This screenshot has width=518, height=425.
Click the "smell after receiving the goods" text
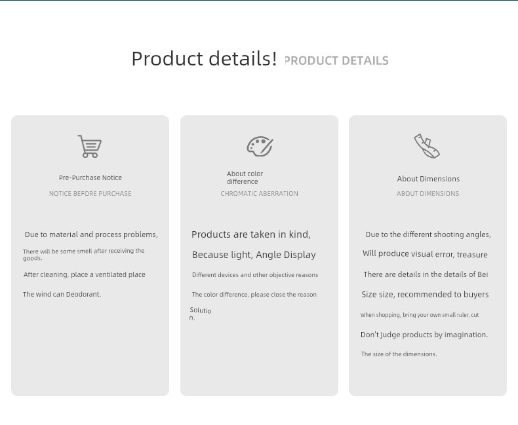click(x=84, y=254)
